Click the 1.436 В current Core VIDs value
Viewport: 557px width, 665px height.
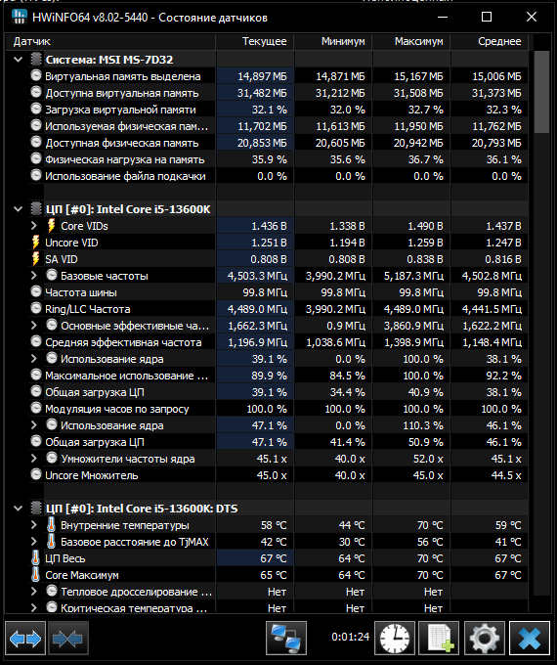[269, 226]
